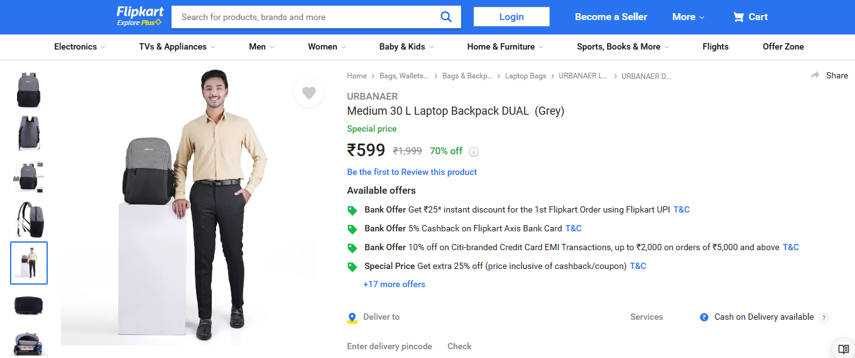Click the Enter delivery pincode field
Screen dimensions: 855x358
tap(389, 346)
